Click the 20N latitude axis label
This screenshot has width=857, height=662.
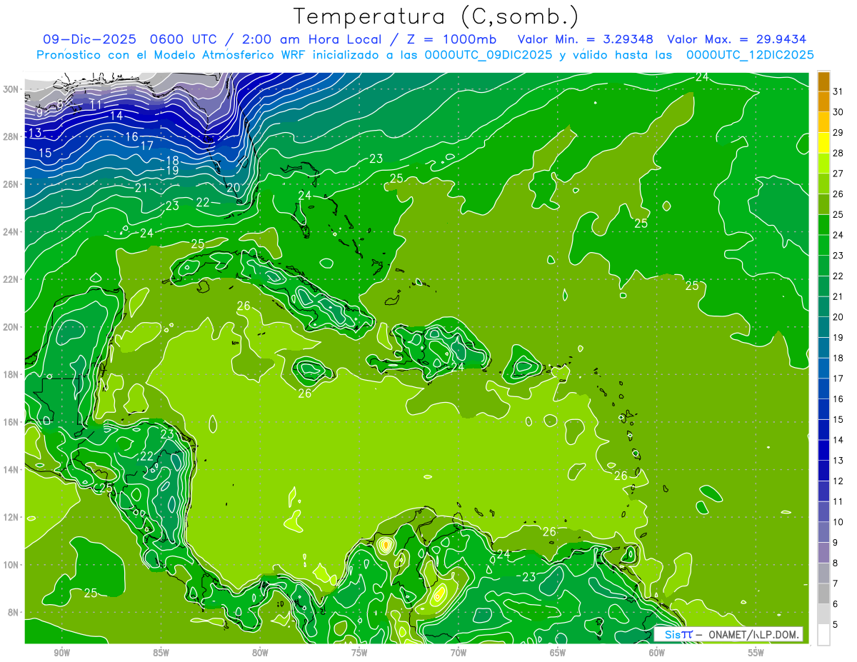tap(12, 327)
